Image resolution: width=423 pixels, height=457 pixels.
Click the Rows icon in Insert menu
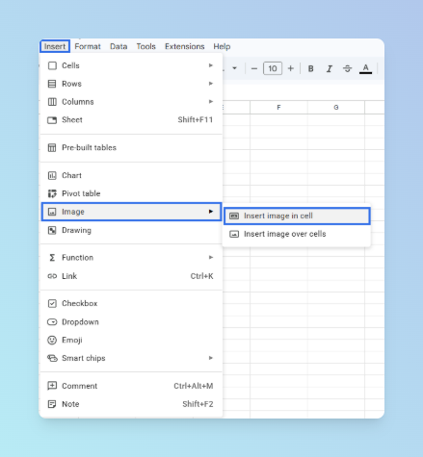click(x=52, y=84)
